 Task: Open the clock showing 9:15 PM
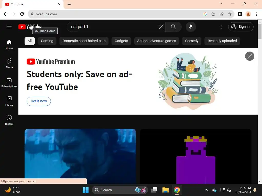click(243, 190)
